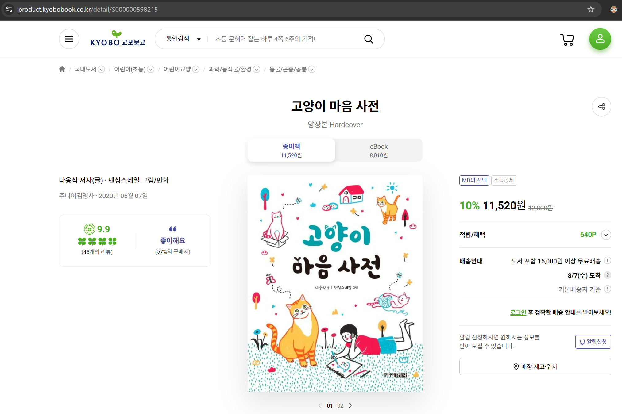Viewport: 622px width, 414px height.
Task: Expand the 어린이교양 breadcrumb dropdown
Action: click(196, 69)
